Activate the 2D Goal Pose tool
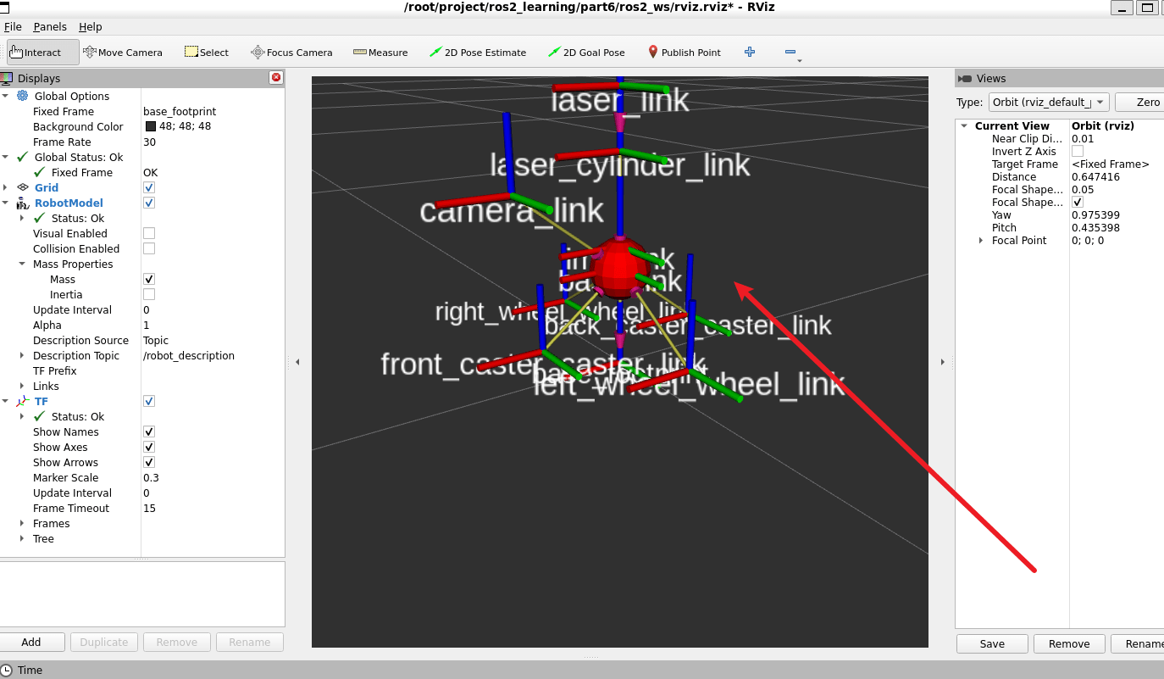 click(x=586, y=53)
